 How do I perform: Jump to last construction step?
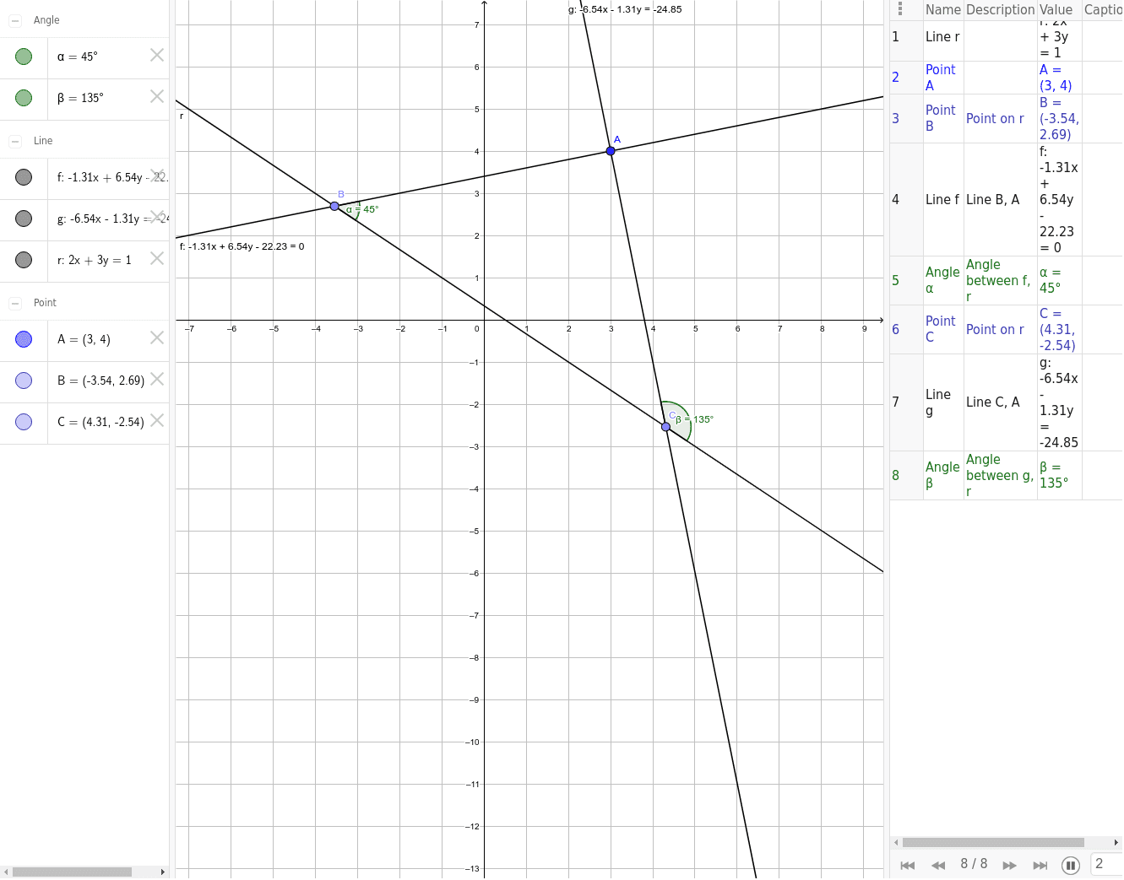click(x=1040, y=865)
